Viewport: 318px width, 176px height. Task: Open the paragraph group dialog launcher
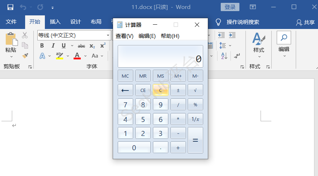pyautogui.click(x=242, y=67)
